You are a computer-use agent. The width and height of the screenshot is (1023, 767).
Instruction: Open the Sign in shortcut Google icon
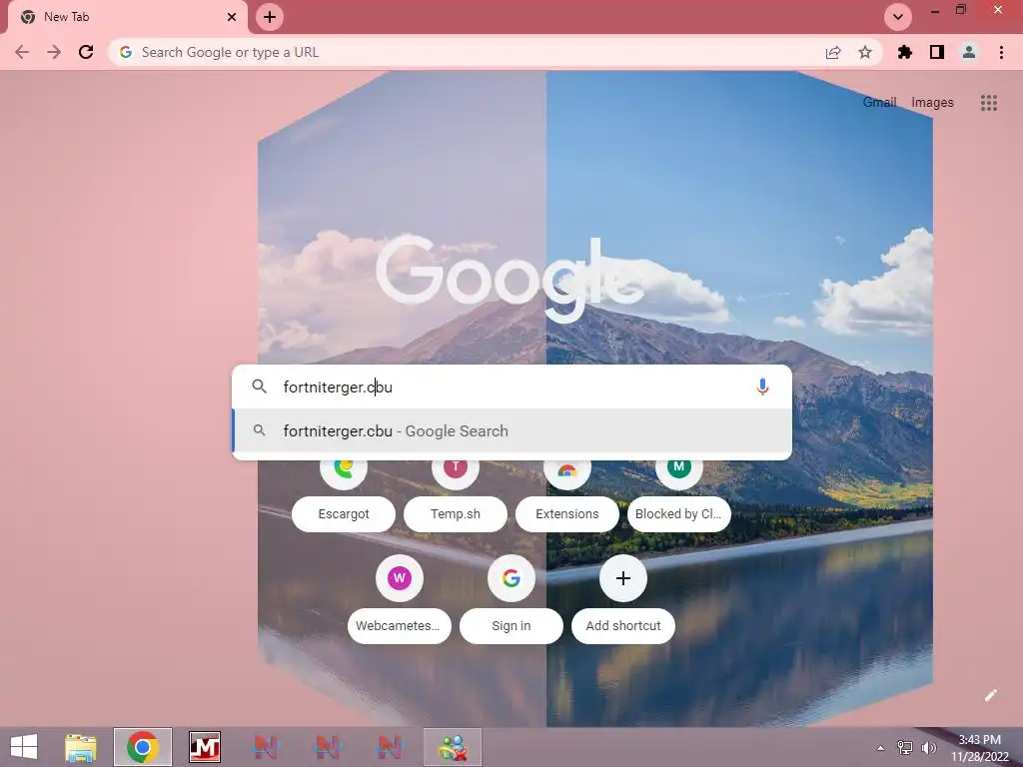(511, 578)
